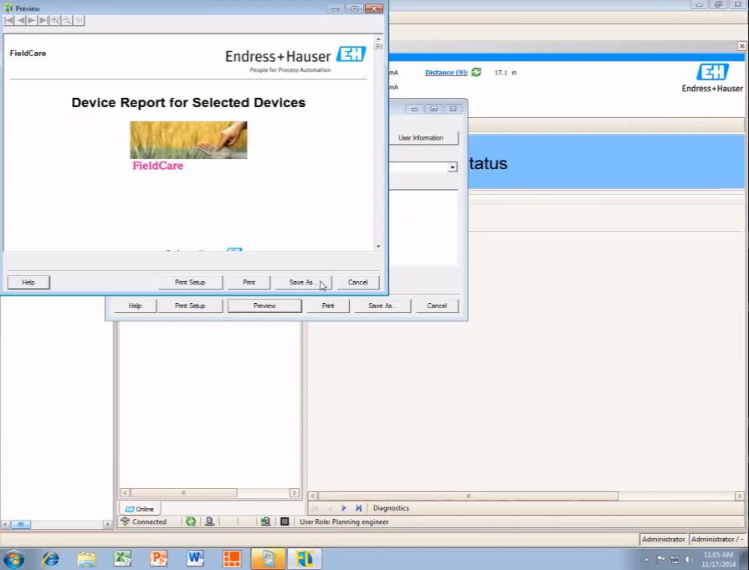Click the FieldCare wheat field image
The height and width of the screenshot is (570, 749).
[x=188, y=140]
